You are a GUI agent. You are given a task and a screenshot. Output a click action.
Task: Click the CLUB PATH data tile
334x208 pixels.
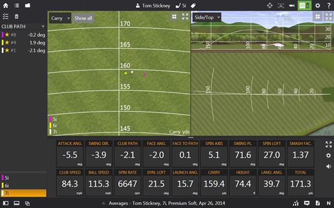(127, 153)
